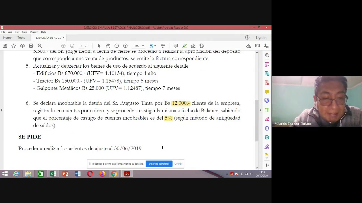Activate the selection arrow tool
The height and width of the screenshot is (203, 362).
99,46
